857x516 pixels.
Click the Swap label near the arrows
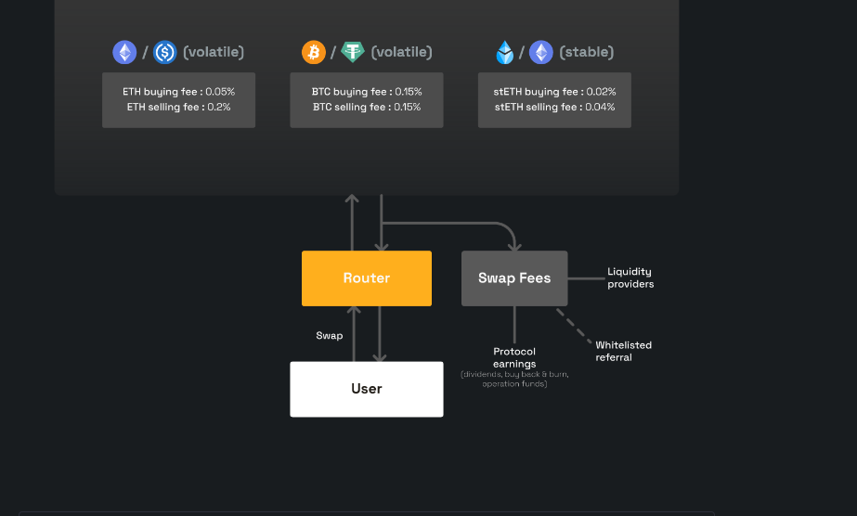click(x=330, y=335)
